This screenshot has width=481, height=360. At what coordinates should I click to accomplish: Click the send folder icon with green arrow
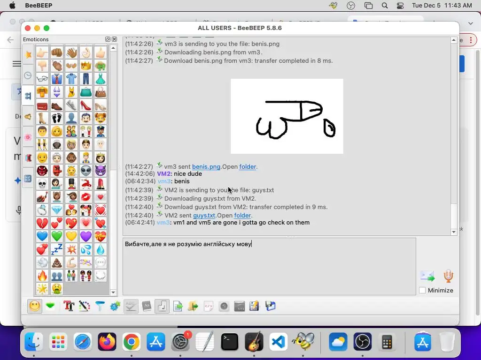pos(193,306)
